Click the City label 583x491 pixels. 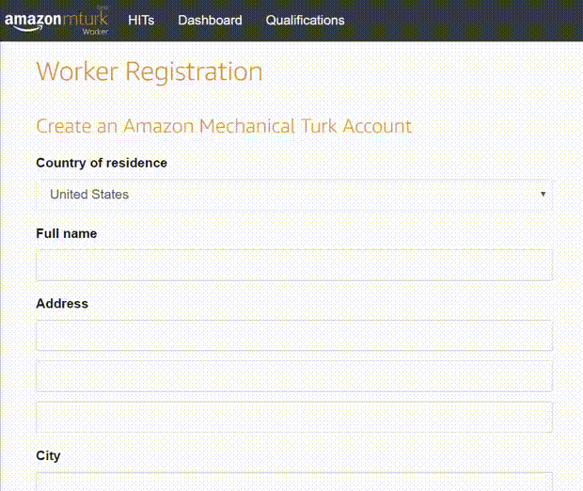coord(48,455)
